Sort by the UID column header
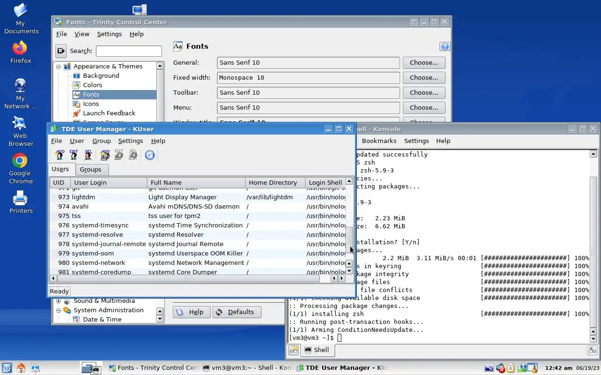The width and height of the screenshot is (601, 375). [x=60, y=182]
